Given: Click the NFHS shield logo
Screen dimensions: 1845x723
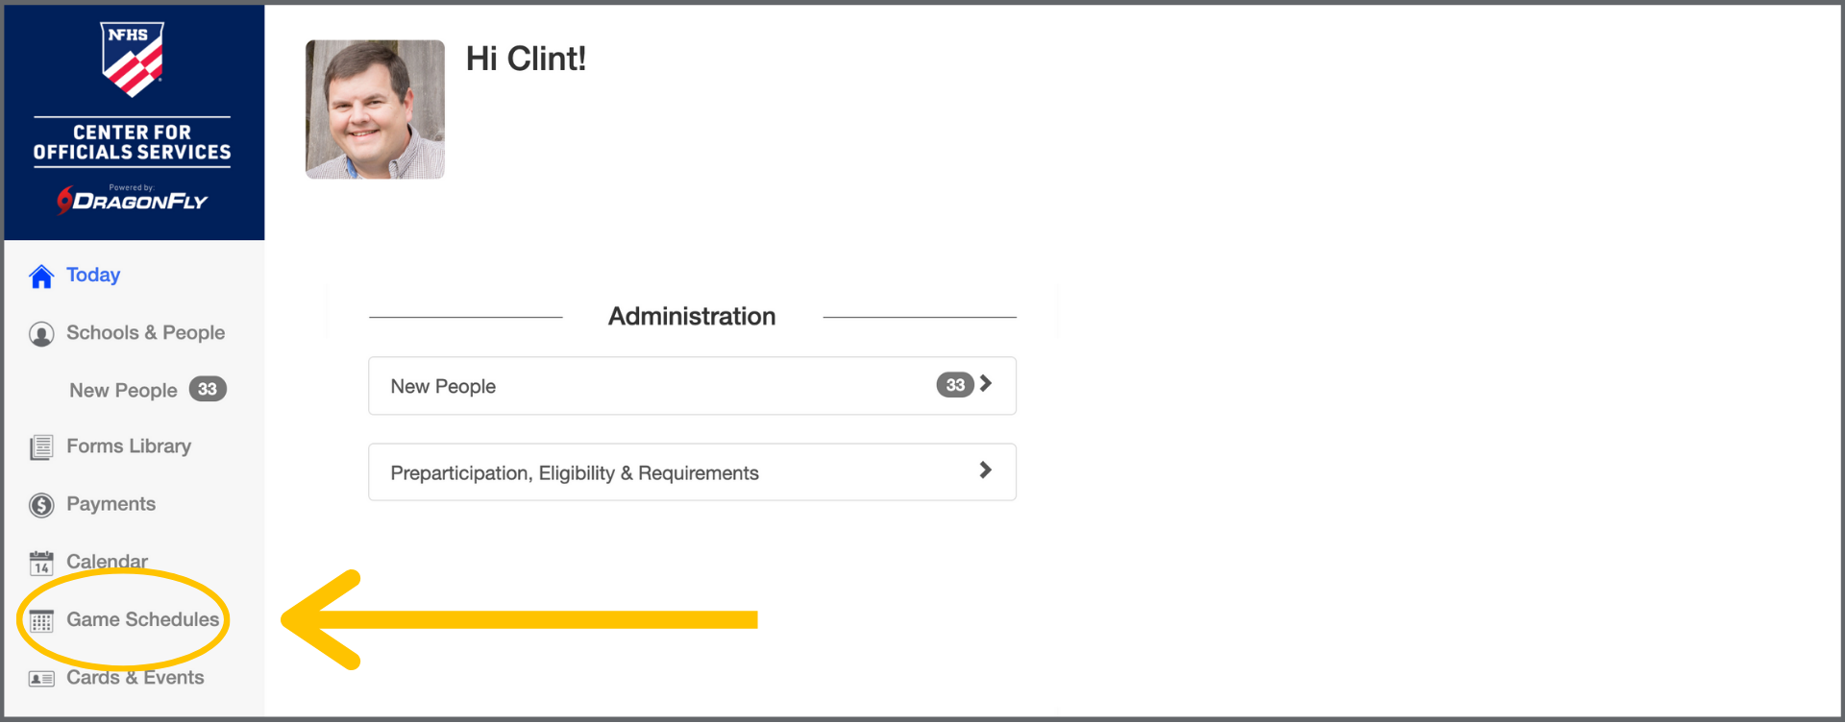Looking at the screenshot, I should click(133, 60).
